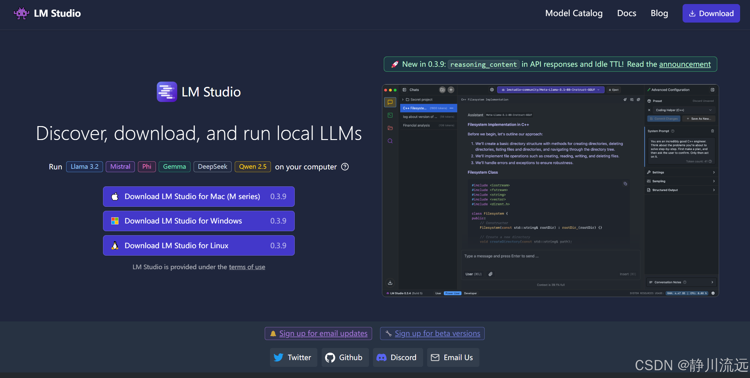Click the LM Studio robot logo icon

coord(21,13)
